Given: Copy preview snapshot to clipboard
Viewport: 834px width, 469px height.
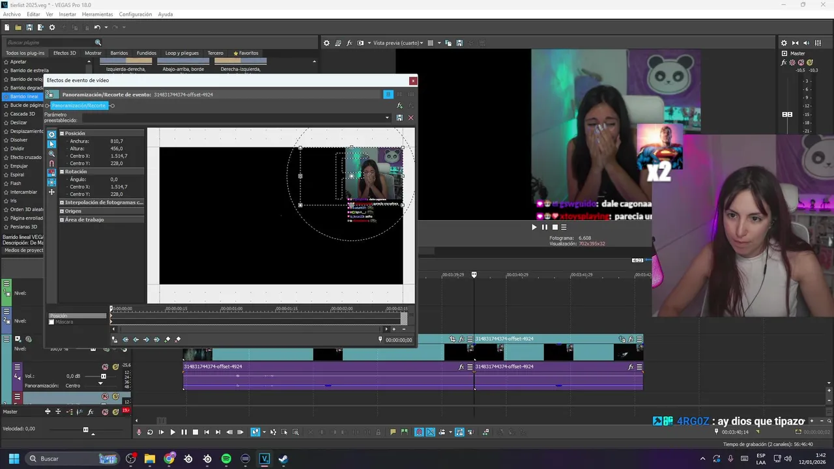Looking at the screenshot, I should pyautogui.click(x=448, y=43).
